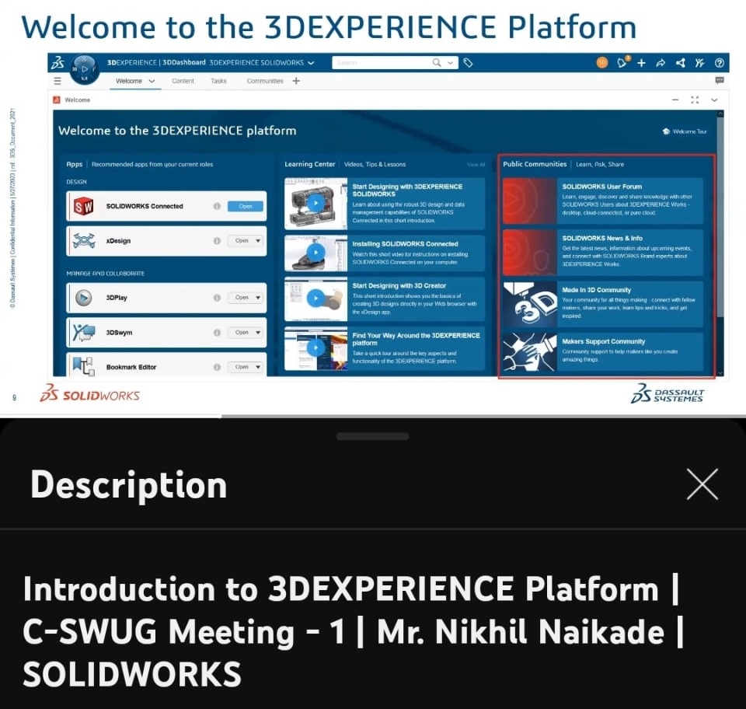746x709 pixels.
Task: Start the Welcome Tour
Action: [685, 131]
